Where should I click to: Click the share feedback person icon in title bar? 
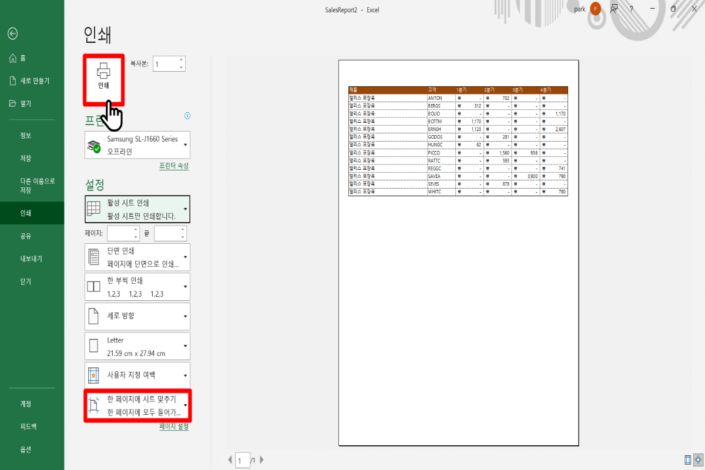click(x=614, y=9)
